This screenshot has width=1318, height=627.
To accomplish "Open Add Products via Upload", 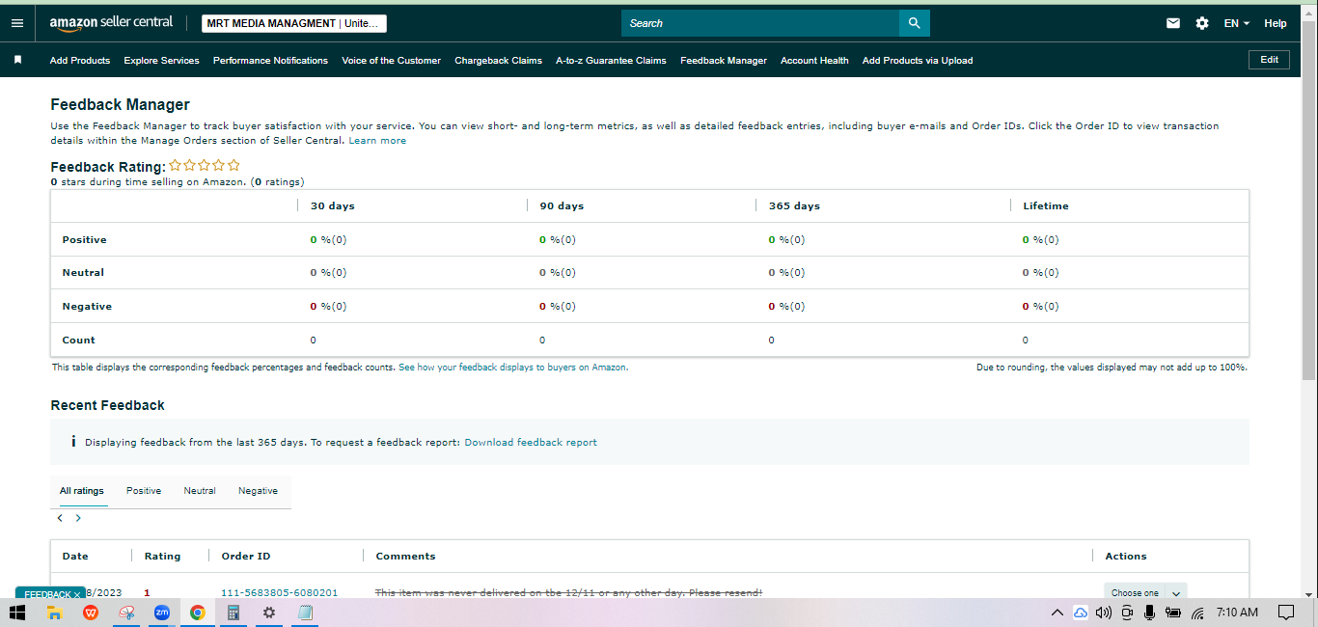I will coord(918,60).
